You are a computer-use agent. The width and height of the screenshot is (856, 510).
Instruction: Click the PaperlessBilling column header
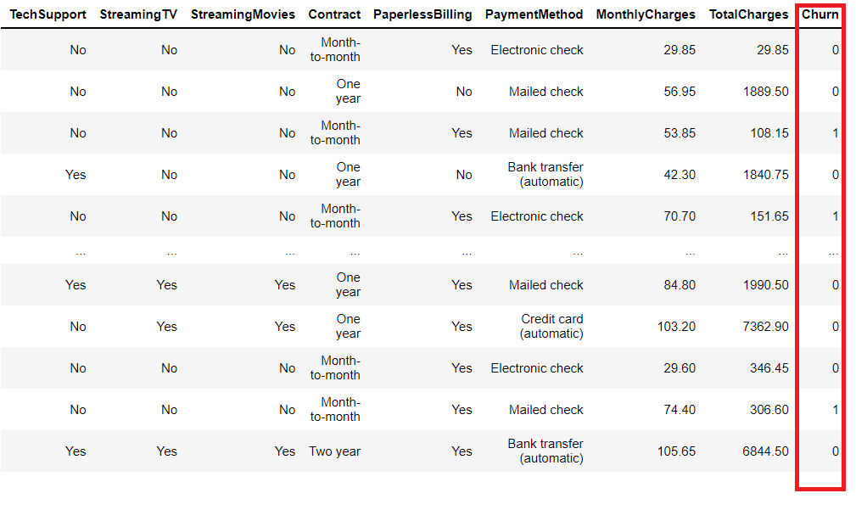tap(422, 14)
